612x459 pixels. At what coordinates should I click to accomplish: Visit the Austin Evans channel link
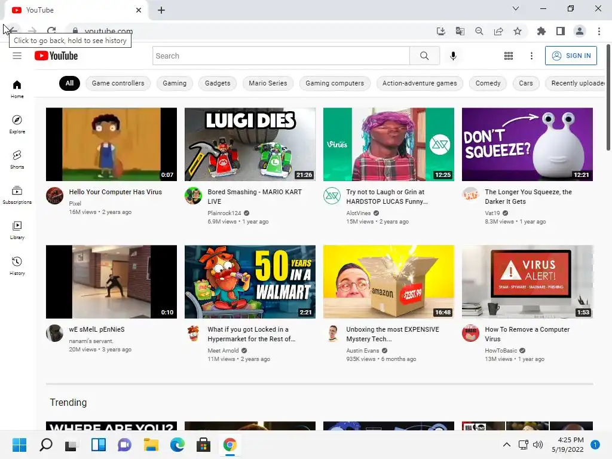(x=363, y=350)
